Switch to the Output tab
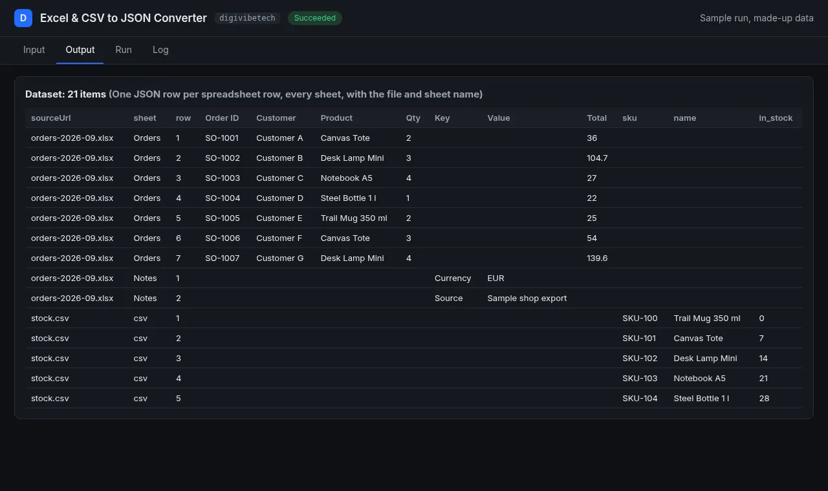The image size is (828, 491). (80, 50)
